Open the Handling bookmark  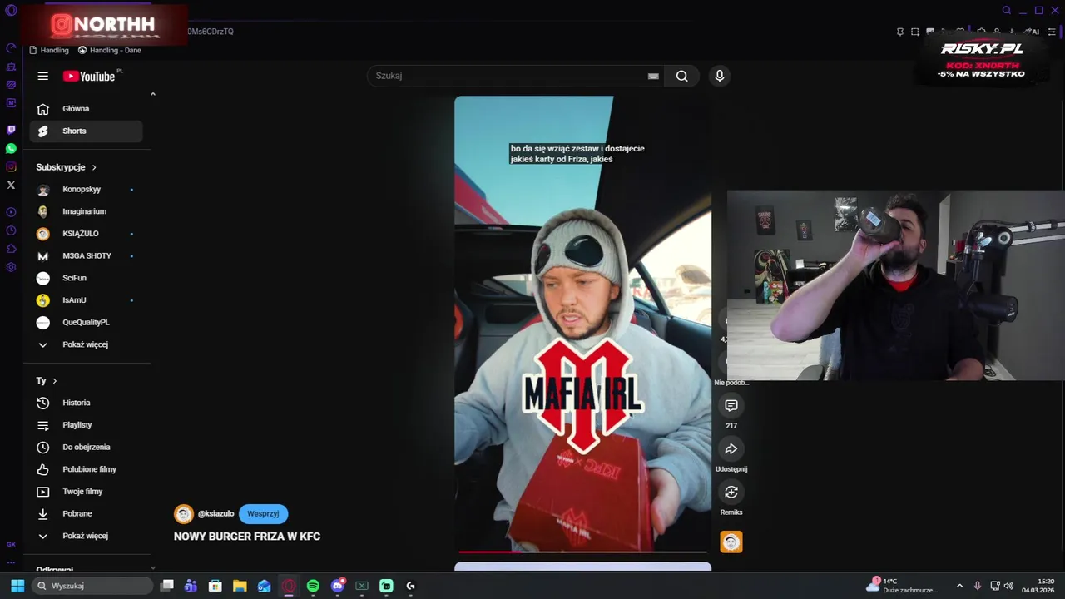click(x=49, y=50)
